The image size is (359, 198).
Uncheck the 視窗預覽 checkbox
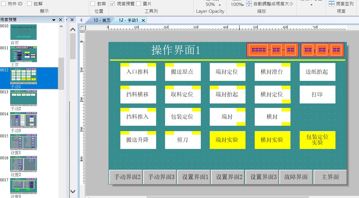coord(113,4)
